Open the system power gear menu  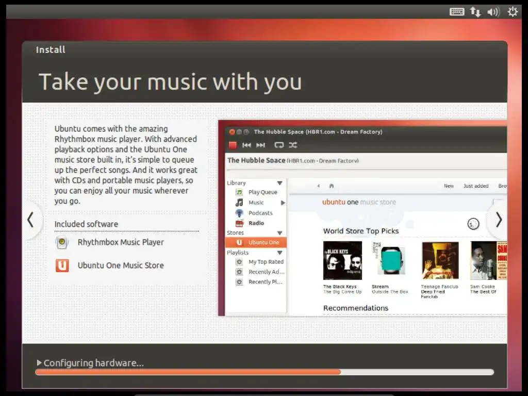[x=513, y=12]
